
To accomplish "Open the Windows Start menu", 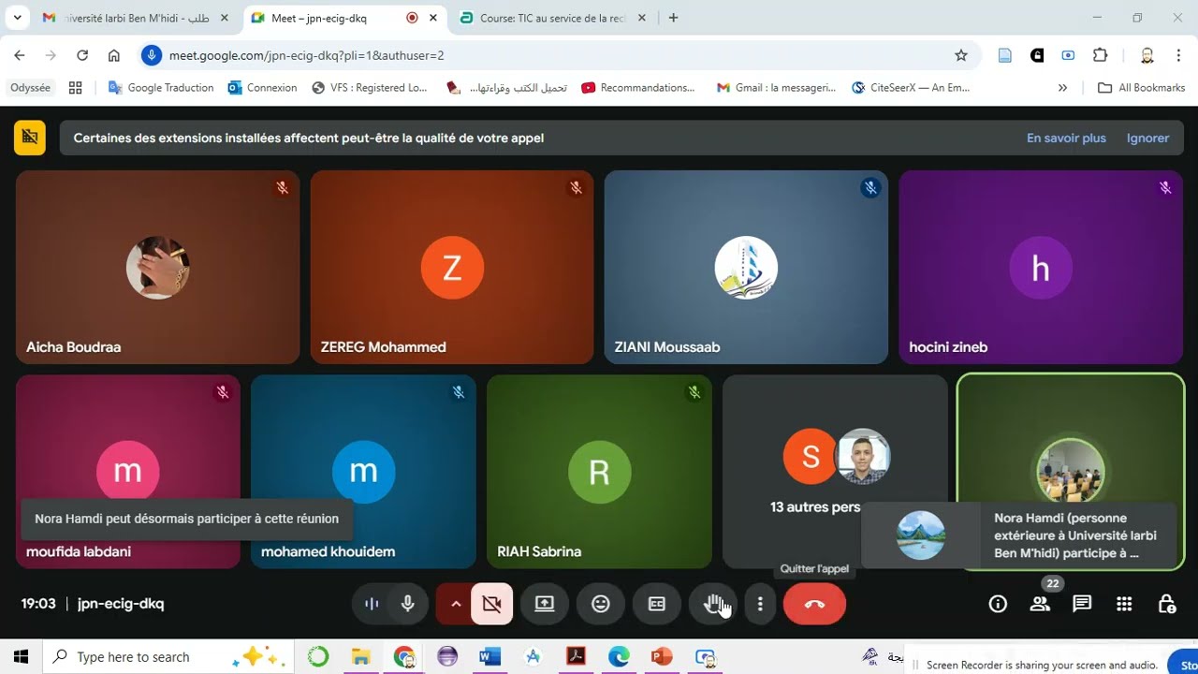I will click(21, 657).
